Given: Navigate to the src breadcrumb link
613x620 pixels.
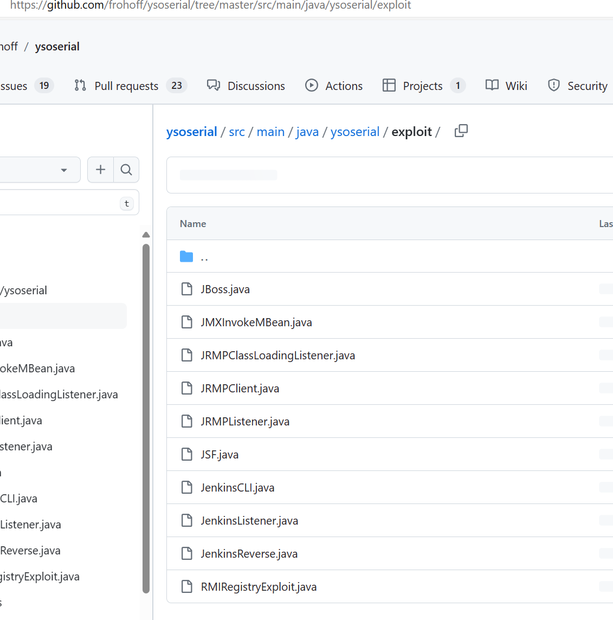Looking at the screenshot, I should point(237,132).
